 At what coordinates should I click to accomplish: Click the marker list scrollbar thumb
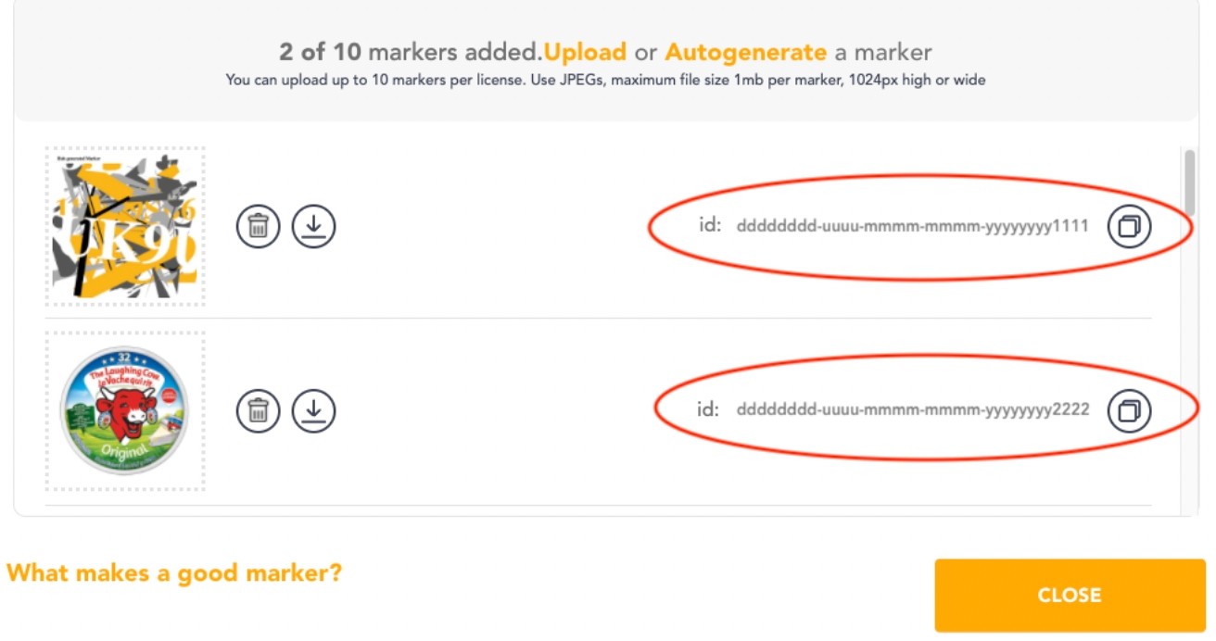[1189, 182]
